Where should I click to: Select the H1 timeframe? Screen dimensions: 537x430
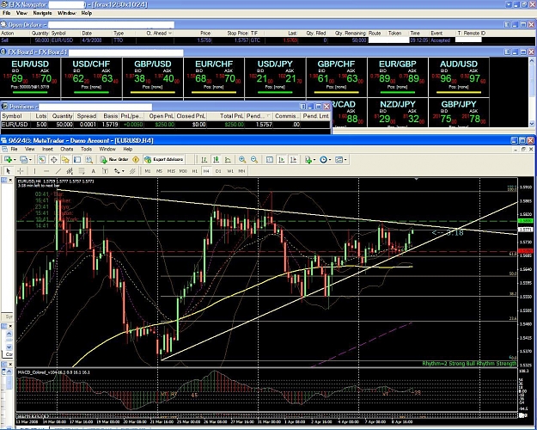[x=194, y=171]
